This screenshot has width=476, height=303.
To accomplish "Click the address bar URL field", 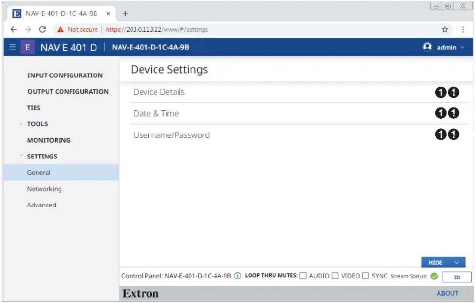I will [244, 29].
